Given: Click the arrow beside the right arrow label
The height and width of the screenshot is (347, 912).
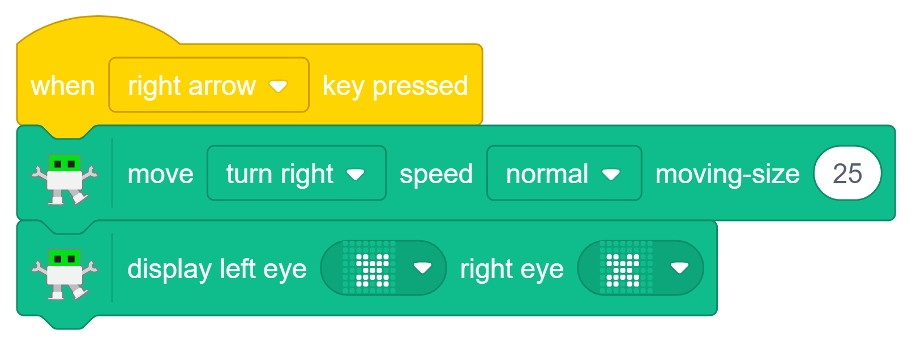Looking at the screenshot, I should 279,86.
